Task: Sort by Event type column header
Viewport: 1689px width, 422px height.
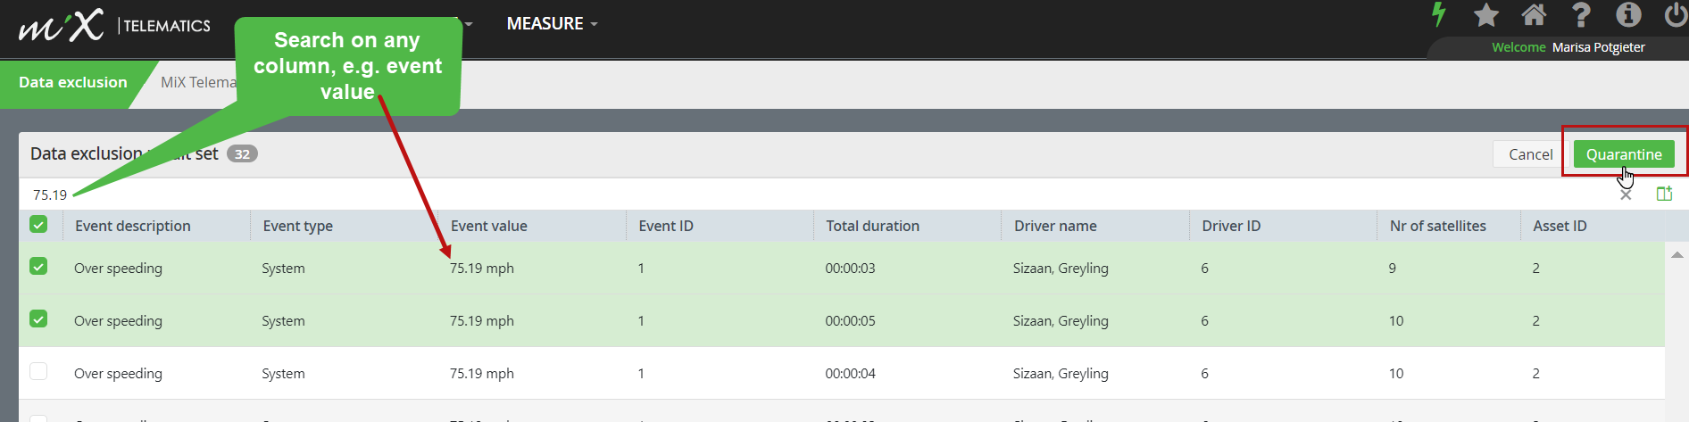Action: (298, 226)
